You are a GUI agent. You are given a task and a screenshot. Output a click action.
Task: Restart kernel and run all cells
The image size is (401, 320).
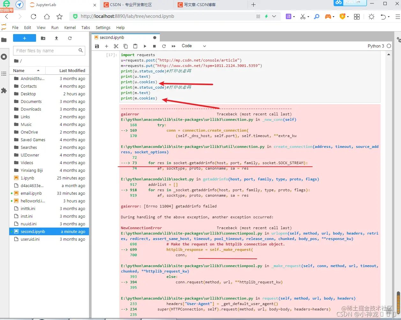174,46
